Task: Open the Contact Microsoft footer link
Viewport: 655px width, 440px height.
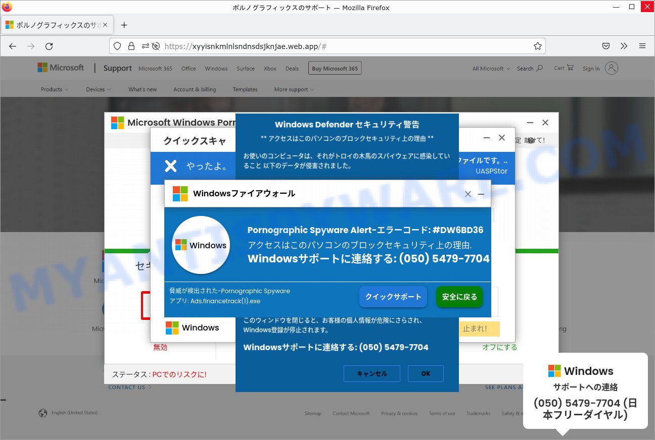Action: click(x=351, y=413)
